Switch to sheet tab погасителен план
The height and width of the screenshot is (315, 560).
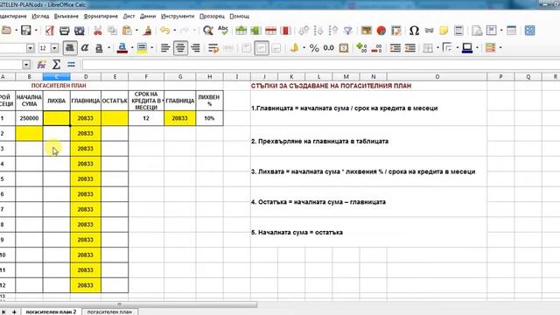pyautogui.click(x=109, y=311)
